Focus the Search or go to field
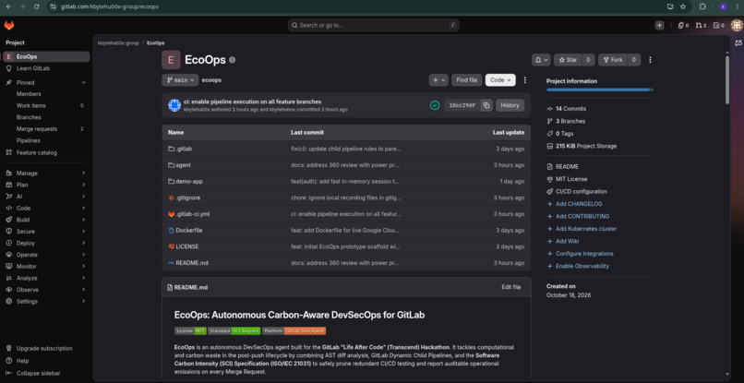This screenshot has height=383, width=744. click(x=374, y=25)
